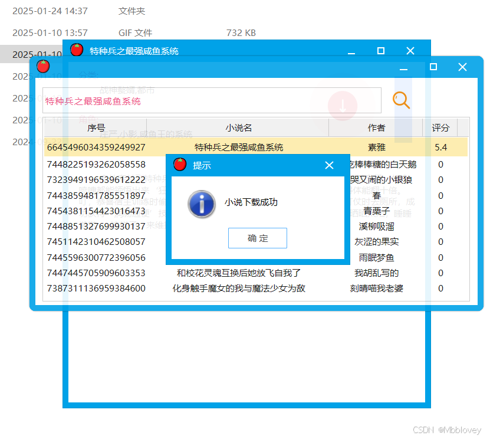The image size is (490, 439).
Task: Click the 评分 column header
Action: coord(440,128)
